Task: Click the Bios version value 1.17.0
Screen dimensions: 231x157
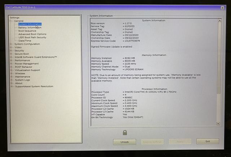Action: (128, 23)
